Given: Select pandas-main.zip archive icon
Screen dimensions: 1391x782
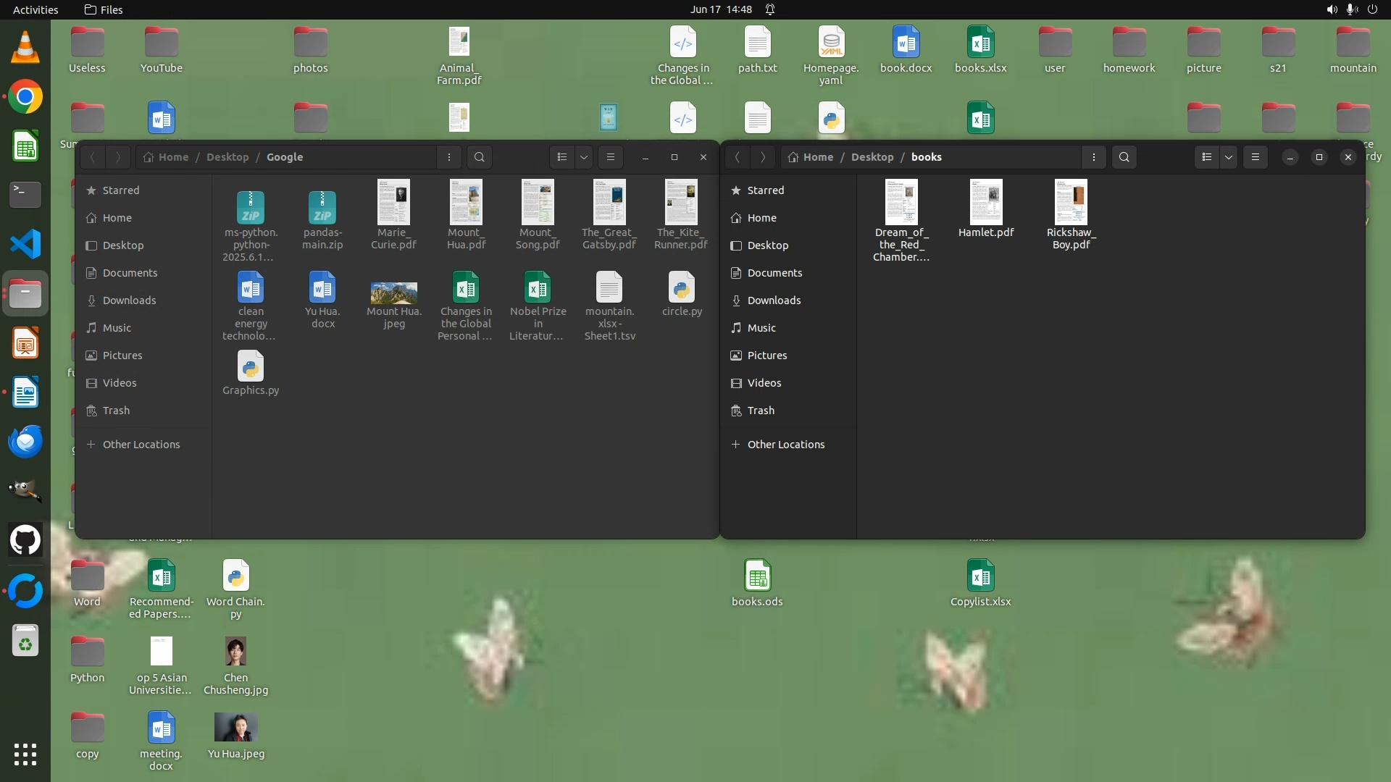Looking at the screenshot, I should (x=322, y=208).
